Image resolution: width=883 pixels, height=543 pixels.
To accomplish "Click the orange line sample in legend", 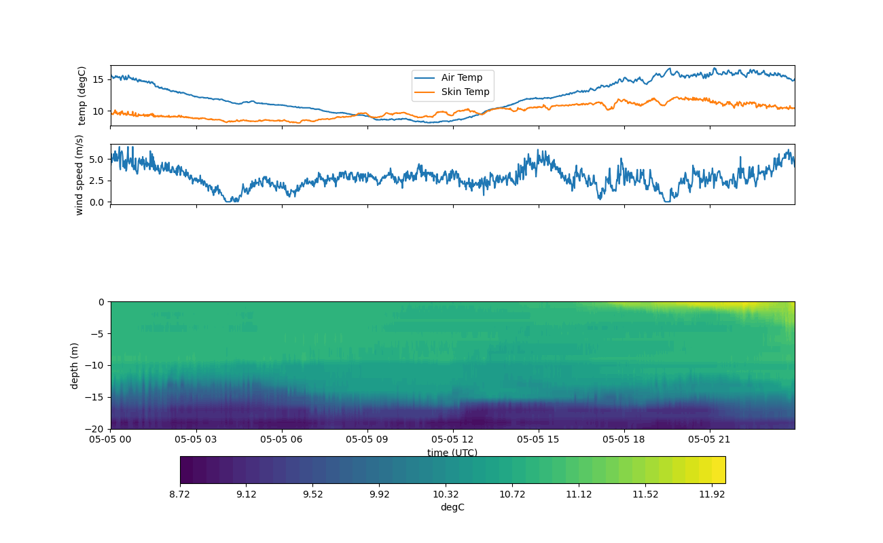I will point(425,92).
